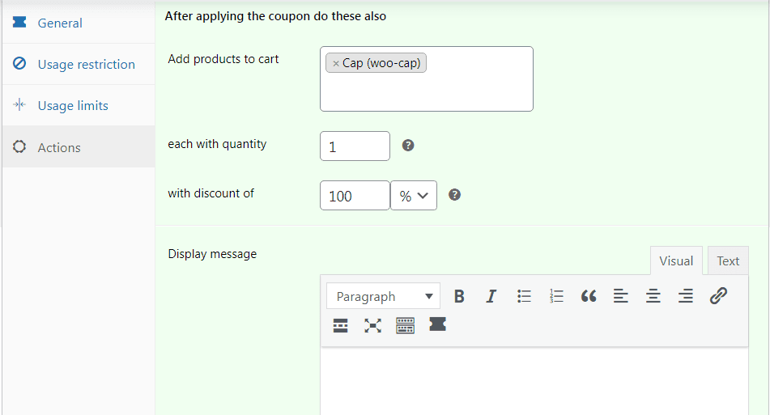770x415 pixels.
Task: Click the discount amount field
Action: point(355,196)
